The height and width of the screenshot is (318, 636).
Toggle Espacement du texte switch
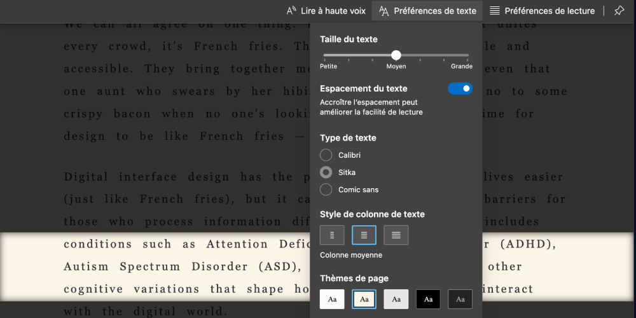click(x=460, y=88)
